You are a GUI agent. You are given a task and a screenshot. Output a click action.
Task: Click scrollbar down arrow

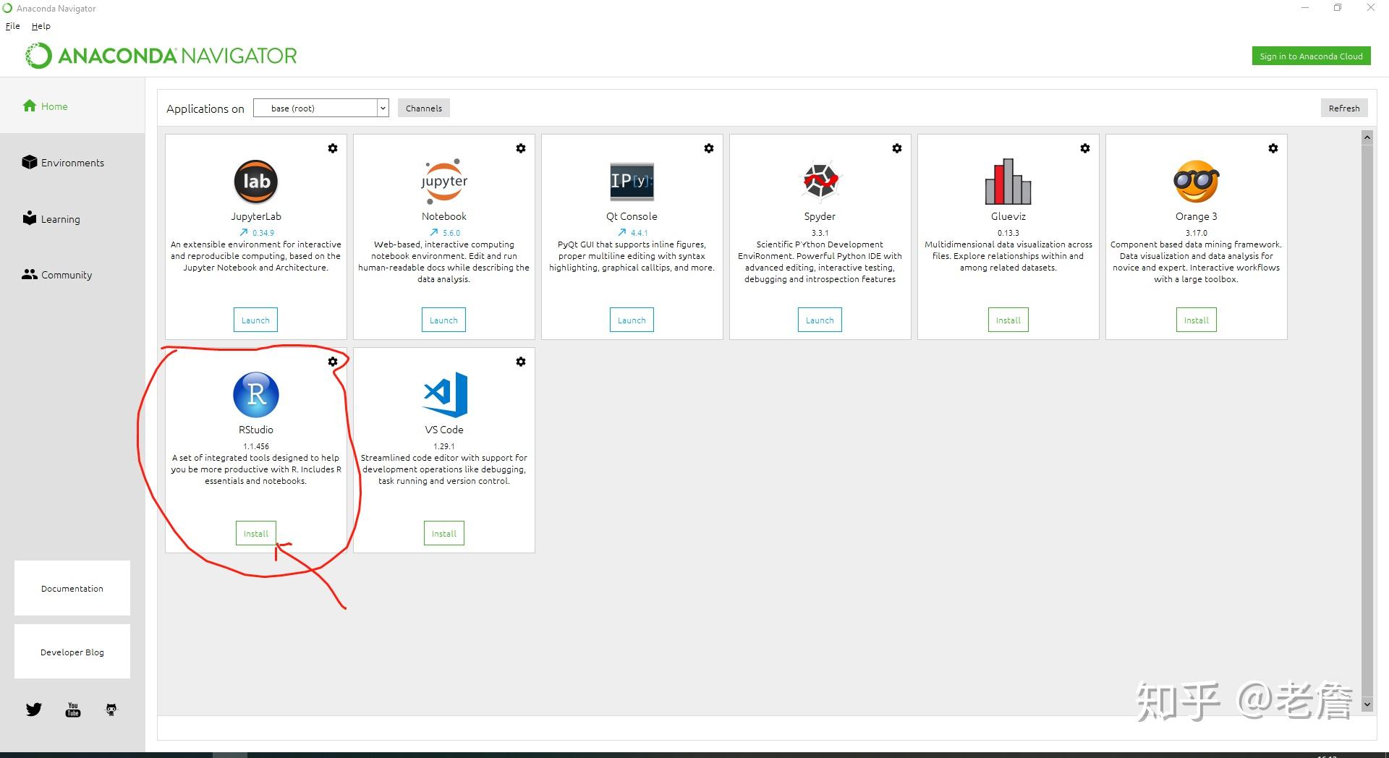point(1367,704)
